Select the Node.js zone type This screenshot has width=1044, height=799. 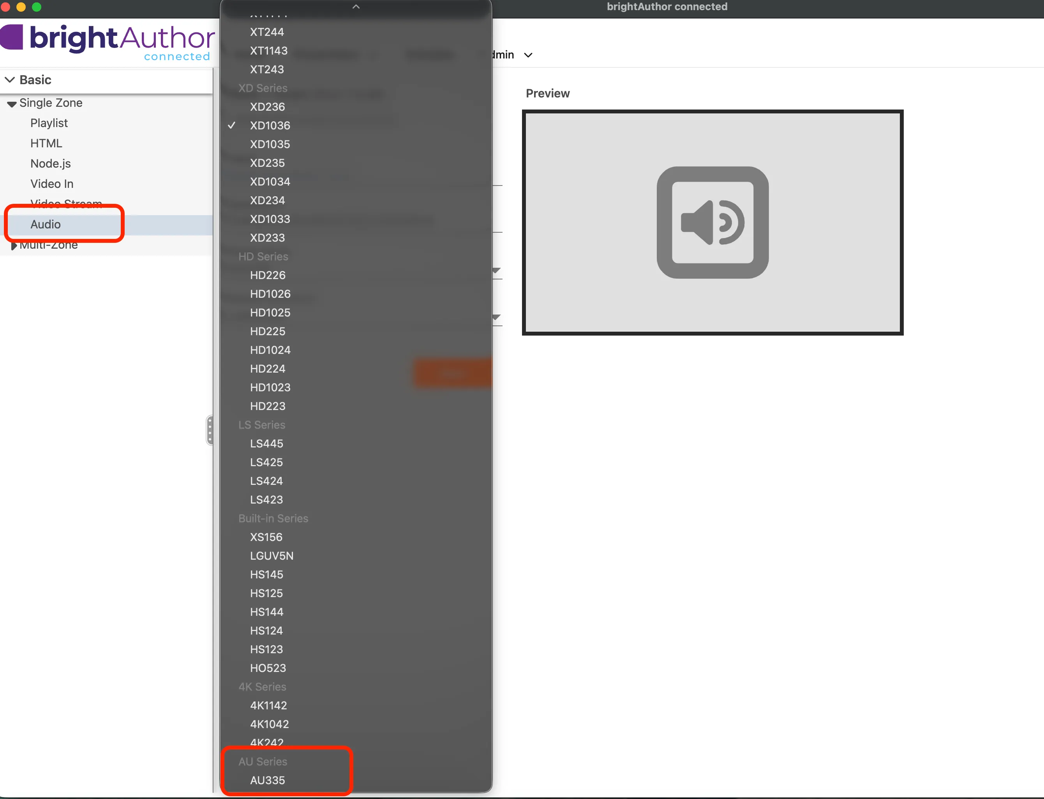50,164
